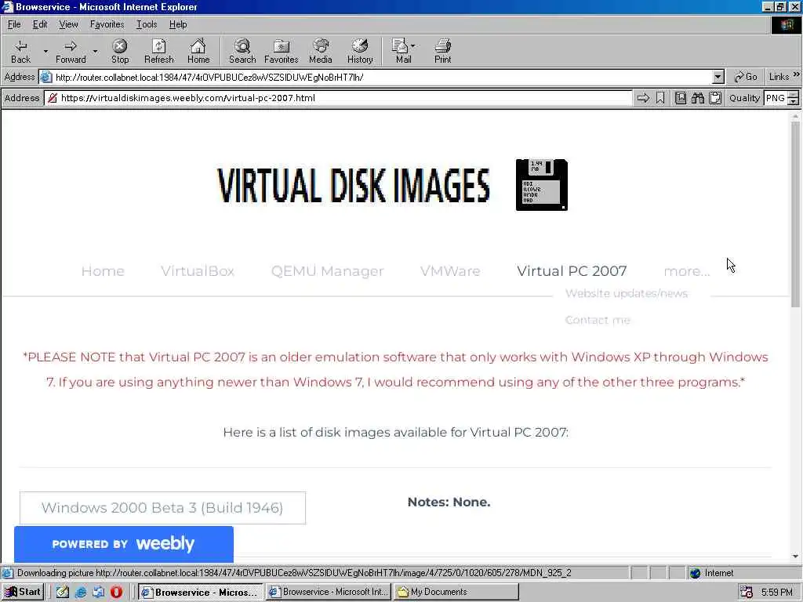Viewport: 803px width, 602px height.
Task: Click the Go button
Action: click(746, 77)
